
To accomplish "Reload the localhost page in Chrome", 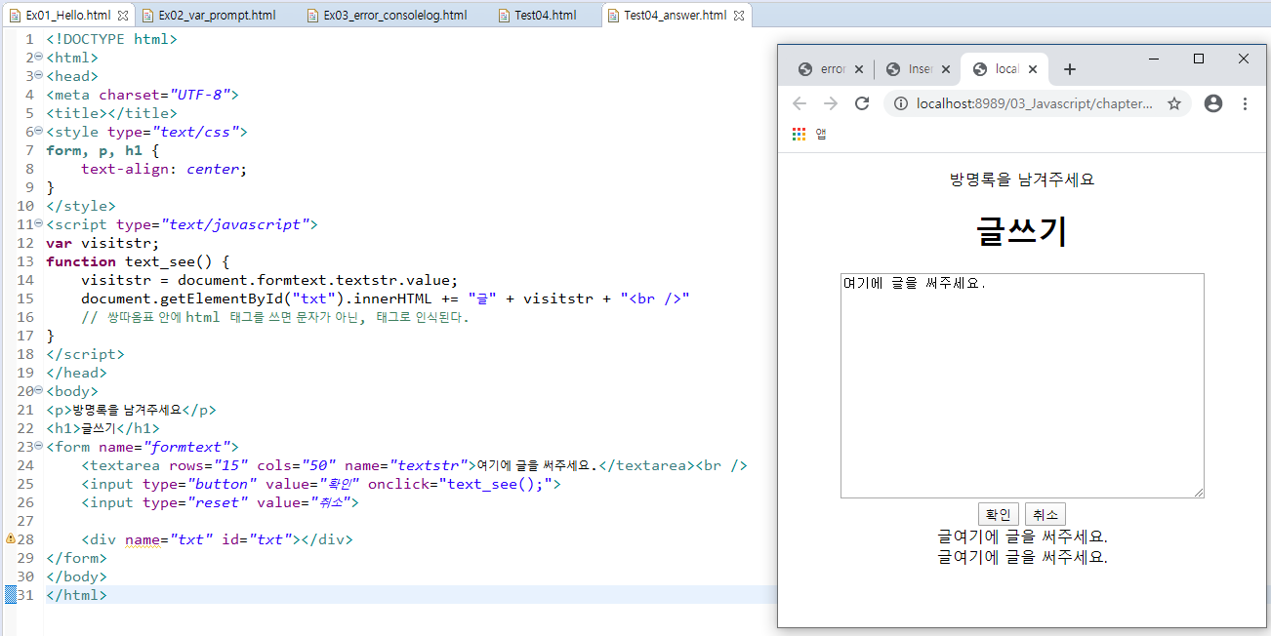I will pos(862,103).
